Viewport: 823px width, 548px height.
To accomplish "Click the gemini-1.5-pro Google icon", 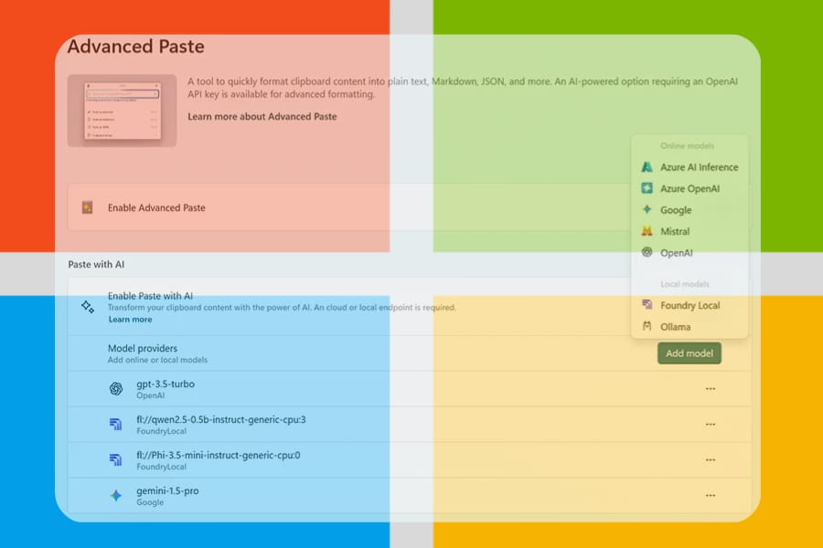I will (x=116, y=496).
